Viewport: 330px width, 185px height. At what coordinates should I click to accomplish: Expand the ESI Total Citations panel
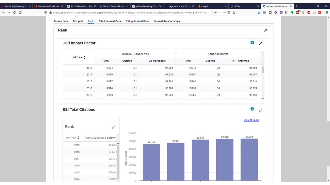tap(260, 110)
